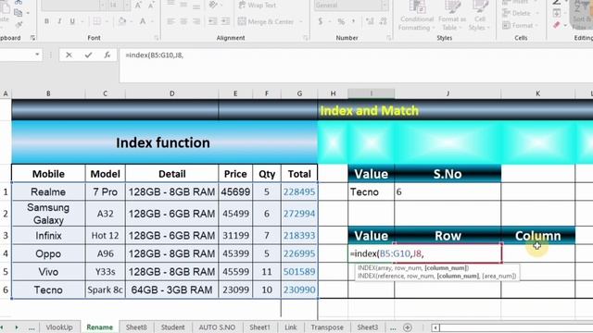Viewport: 593px width, 333px height.
Task: Click the Borders icon in Font group
Action: (96, 21)
